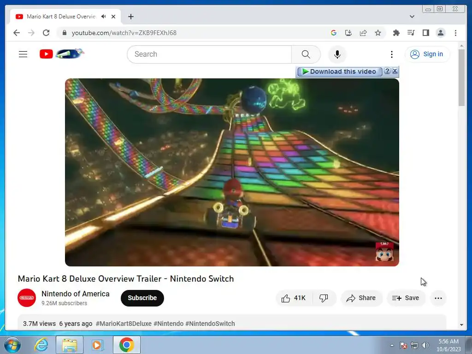
Task: Click Mario watermark in video corner
Action: (x=384, y=251)
